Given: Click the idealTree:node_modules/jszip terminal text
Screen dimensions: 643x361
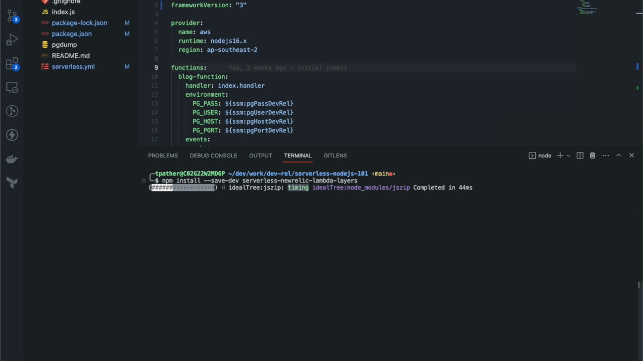Looking at the screenshot, I should (x=361, y=188).
